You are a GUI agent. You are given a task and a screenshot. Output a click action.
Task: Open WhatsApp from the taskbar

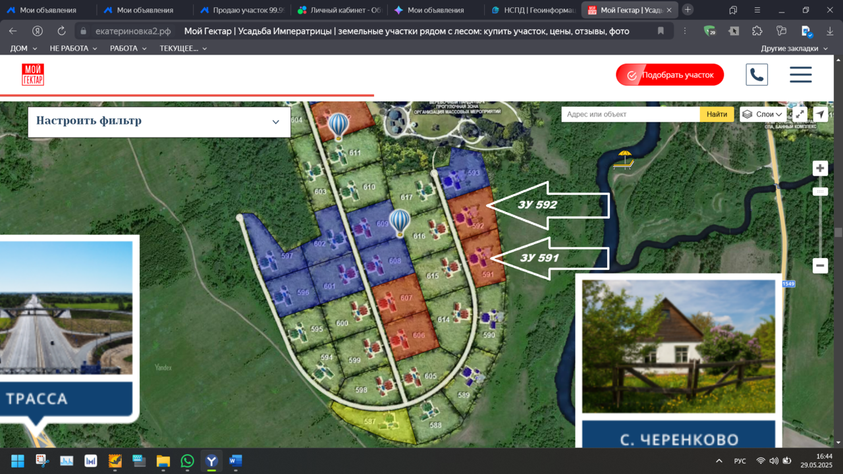pos(187,461)
